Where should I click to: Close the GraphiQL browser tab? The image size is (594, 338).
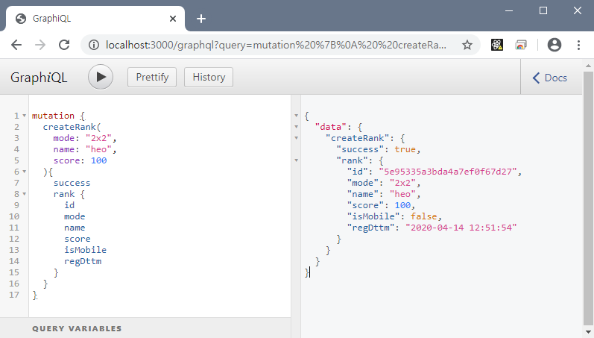(173, 19)
